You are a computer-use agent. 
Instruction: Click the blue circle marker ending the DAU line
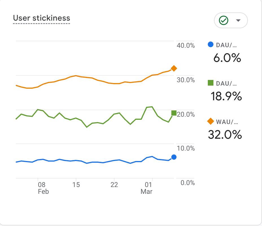coord(173,157)
